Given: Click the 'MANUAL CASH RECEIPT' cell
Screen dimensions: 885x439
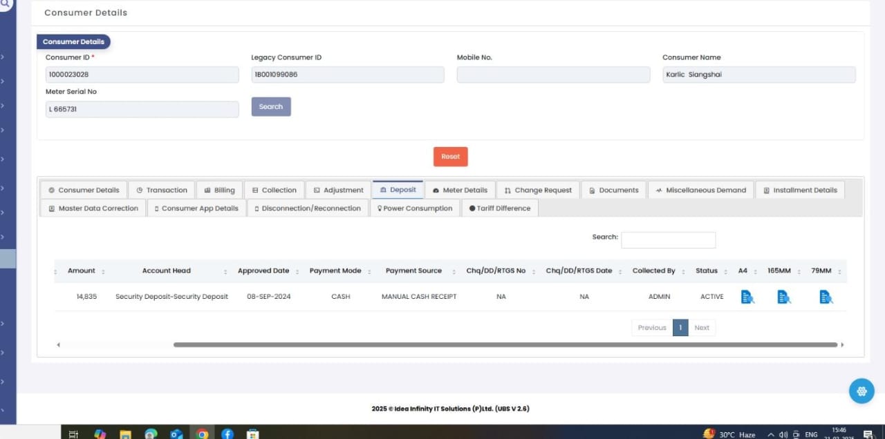Looking at the screenshot, I should [x=419, y=297].
